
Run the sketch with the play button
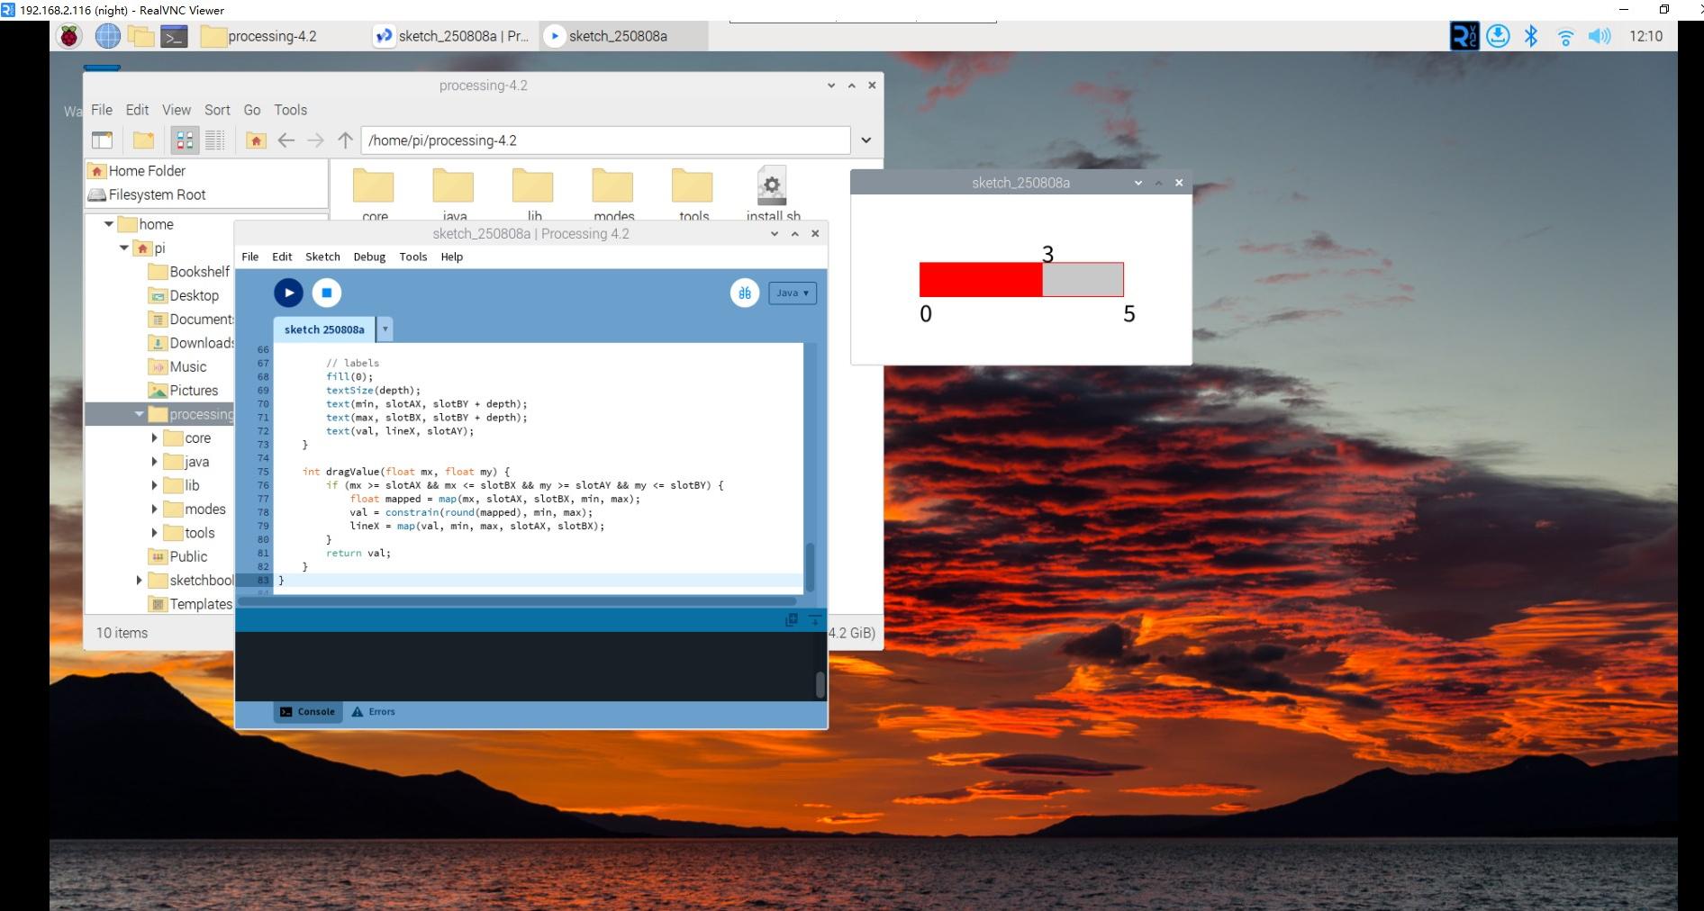pyautogui.click(x=288, y=293)
